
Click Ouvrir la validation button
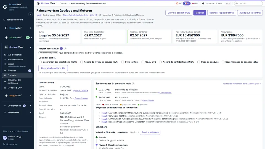click(x=150, y=132)
